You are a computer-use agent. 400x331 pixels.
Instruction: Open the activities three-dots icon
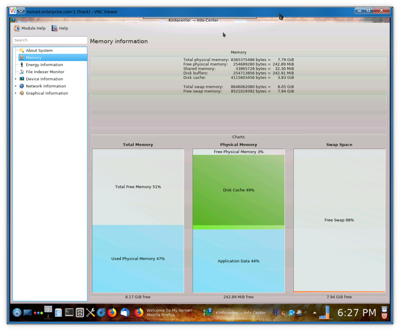38,313
